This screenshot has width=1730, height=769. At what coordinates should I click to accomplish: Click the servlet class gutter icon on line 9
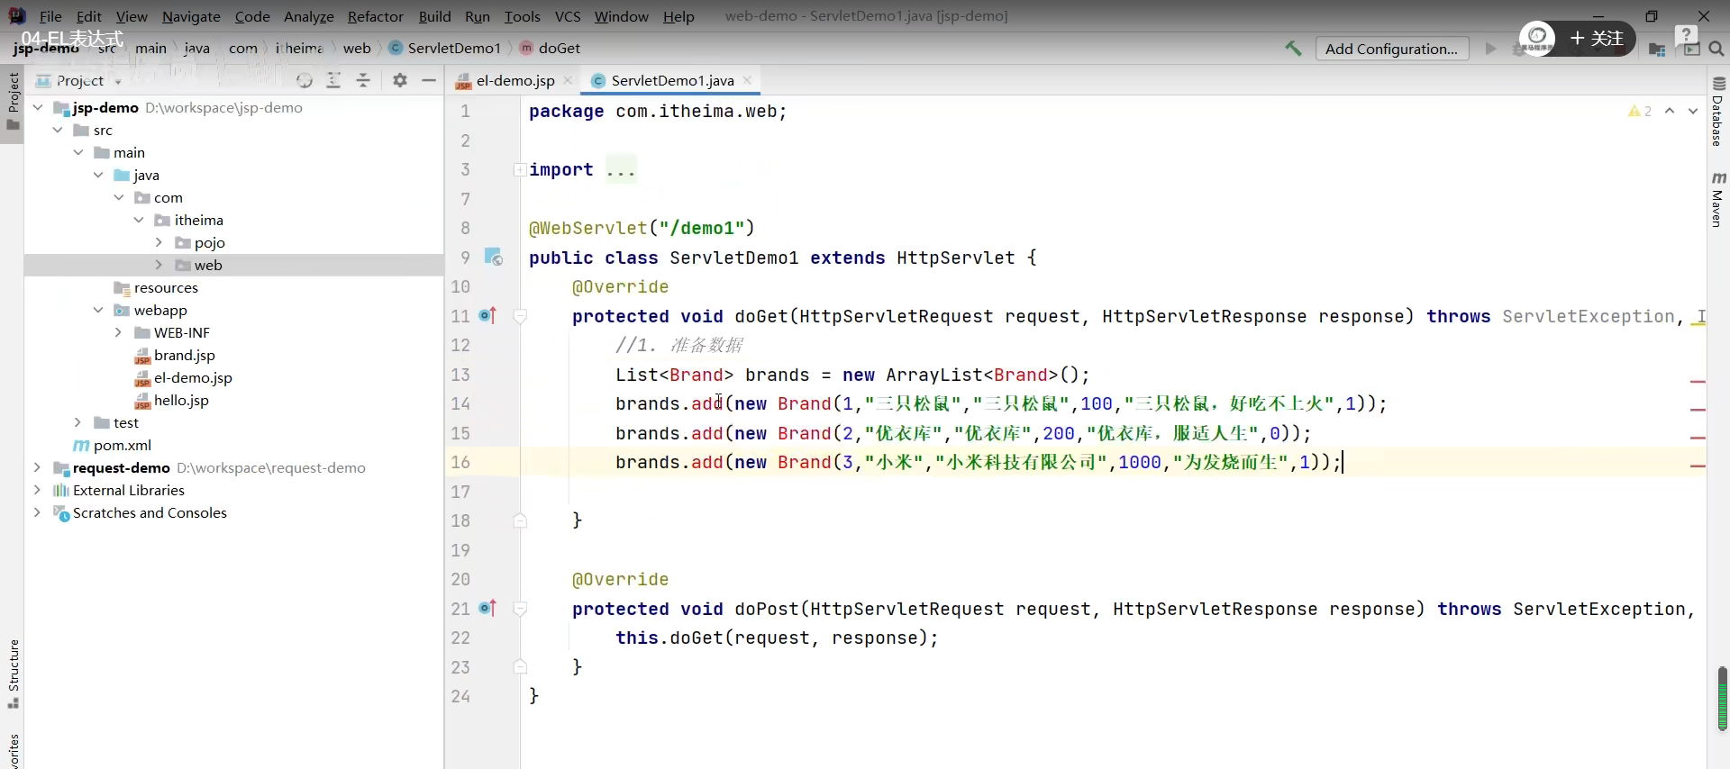(x=493, y=258)
